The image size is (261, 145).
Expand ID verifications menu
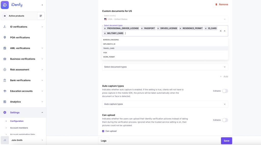point(42,27)
